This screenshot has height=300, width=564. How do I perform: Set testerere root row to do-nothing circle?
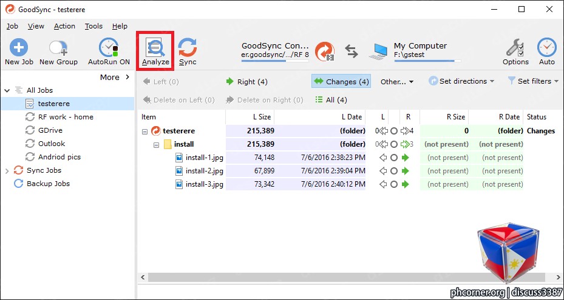[394, 131]
